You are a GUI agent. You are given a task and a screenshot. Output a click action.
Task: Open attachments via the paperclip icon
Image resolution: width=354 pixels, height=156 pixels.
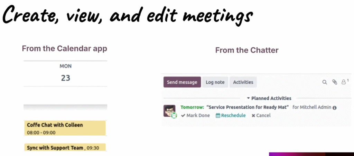point(334,82)
